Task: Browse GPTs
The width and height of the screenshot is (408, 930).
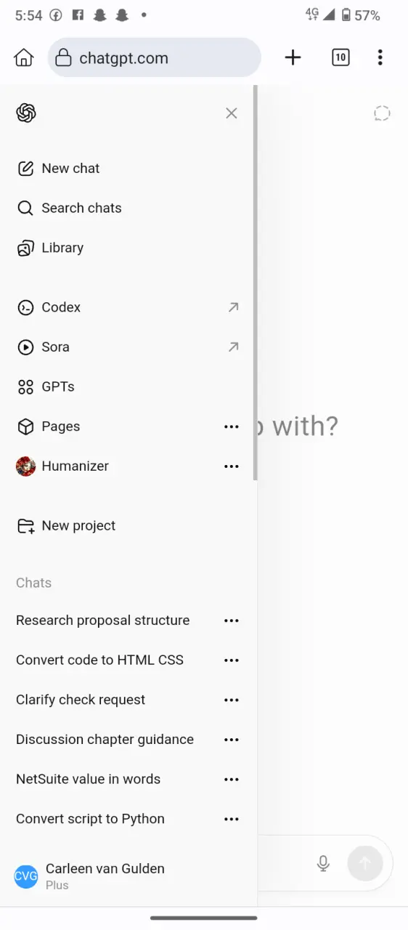Action: pyautogui.click(x=128, y=387)
